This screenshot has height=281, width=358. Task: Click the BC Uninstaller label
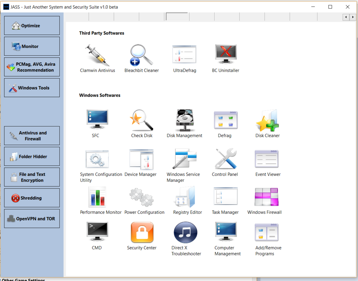click(225, 70)
